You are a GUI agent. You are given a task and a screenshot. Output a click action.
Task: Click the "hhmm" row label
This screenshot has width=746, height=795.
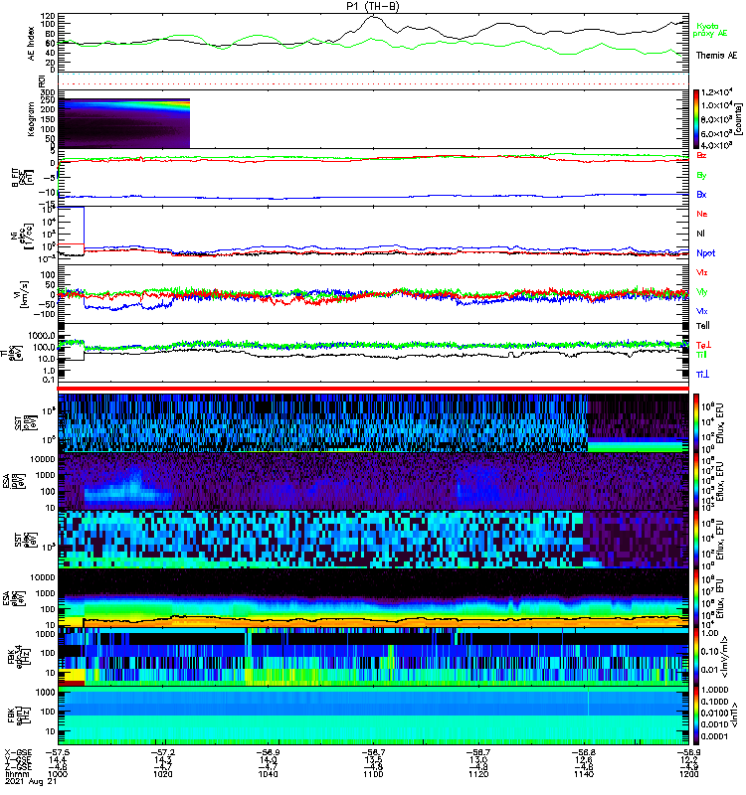click(15, 774)
